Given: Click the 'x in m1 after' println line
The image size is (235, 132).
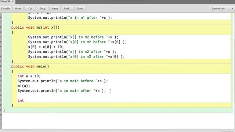Looking at the screenshot, I should click(x=70, y=18).
